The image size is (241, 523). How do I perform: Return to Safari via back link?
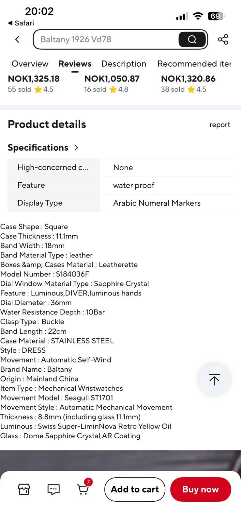click(21, 23)
